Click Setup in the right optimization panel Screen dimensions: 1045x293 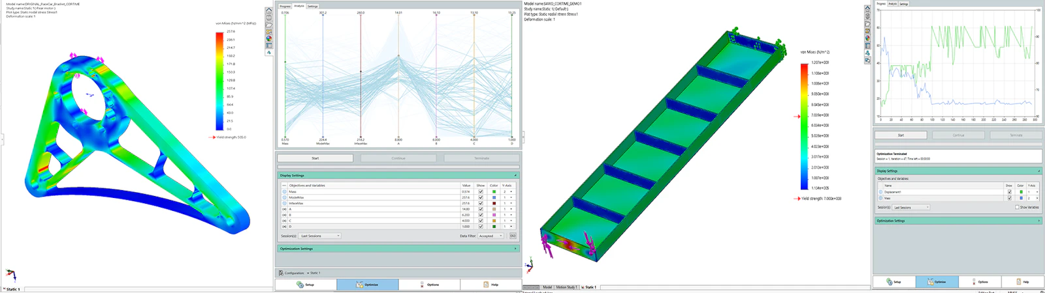(893, 281)
